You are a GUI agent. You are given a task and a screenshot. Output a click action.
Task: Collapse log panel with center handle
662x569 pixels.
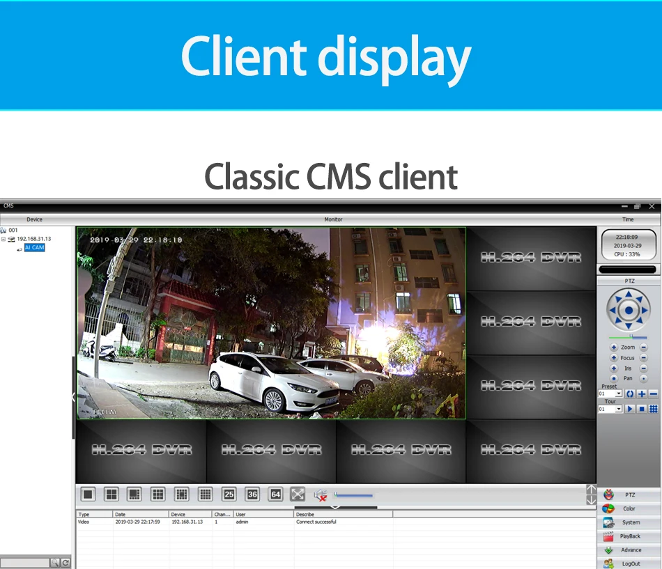click(x=335, y=507)
